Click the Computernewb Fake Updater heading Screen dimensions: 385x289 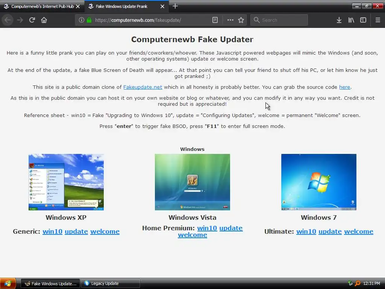192,40
